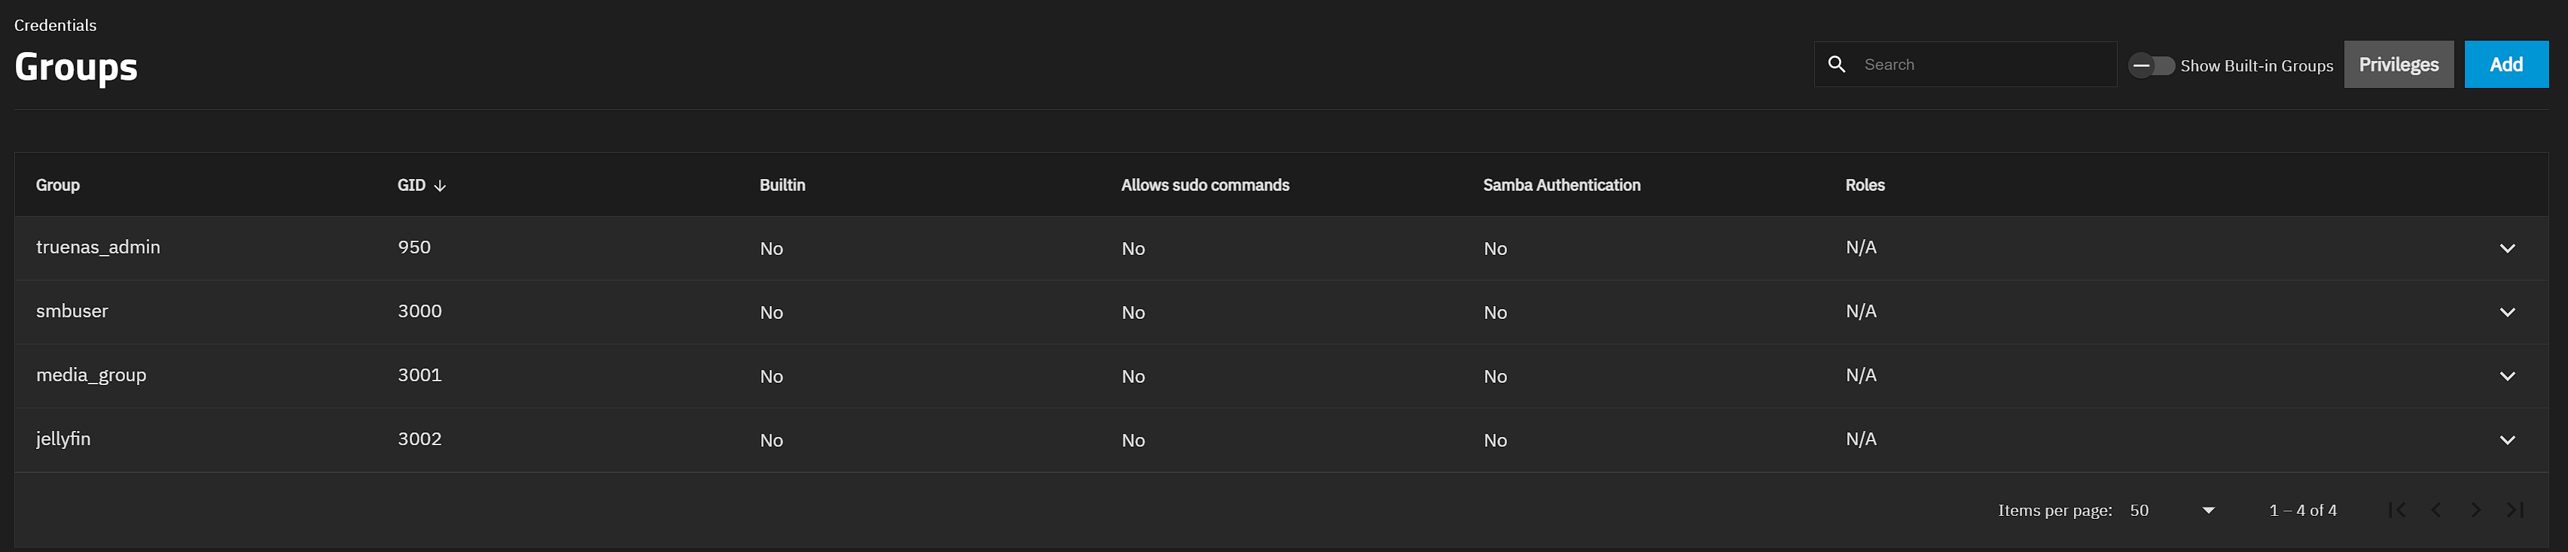Click the search magnifier icon
The height and width of the screenshot is (552, 2568).
point(1836,65)
